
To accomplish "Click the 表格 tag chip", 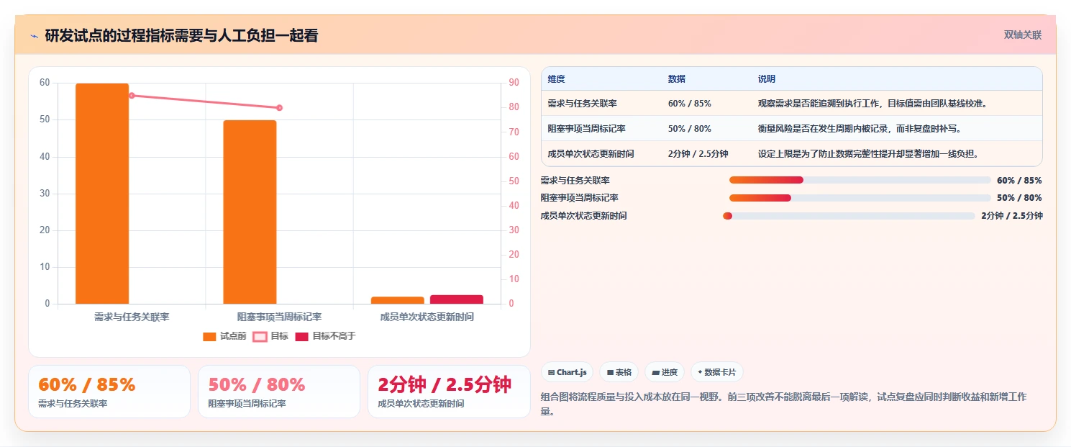I will point(619,372).
